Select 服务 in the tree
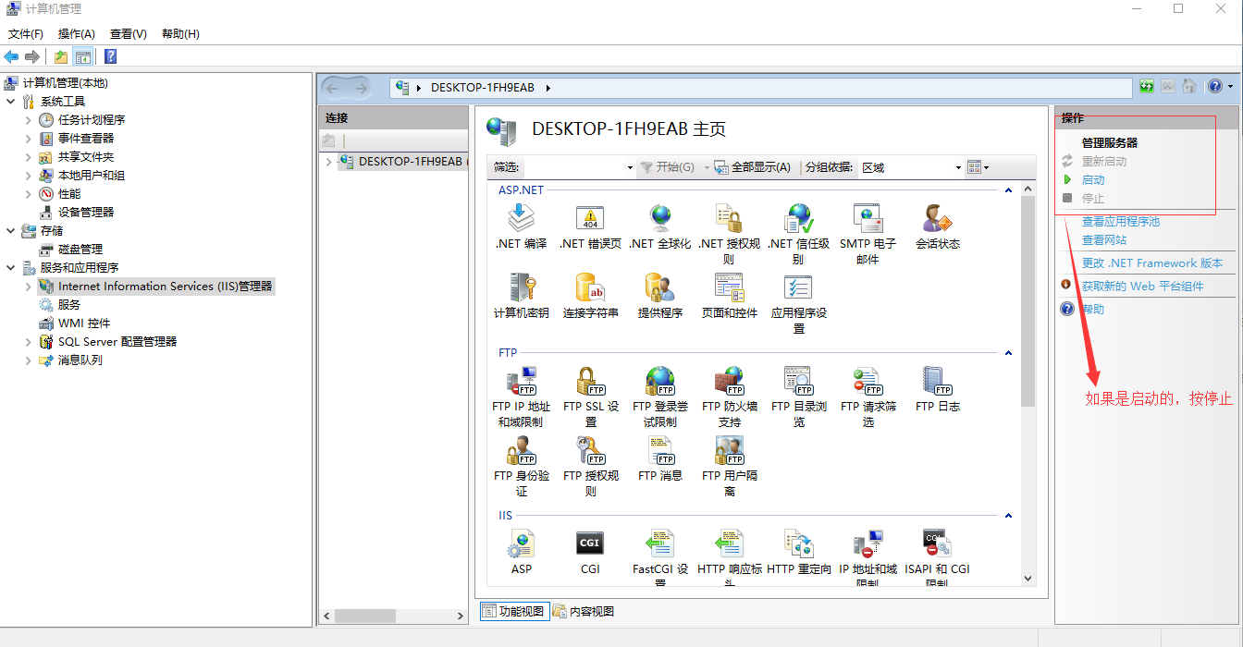 [x=69, y=305]
